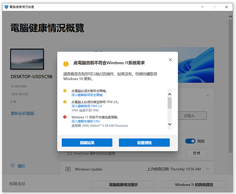Click the Windows Update refresh icon

(68, 169)
